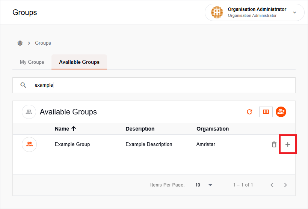
Task: Click the breadcrumb chevron separator
Action: pyautogui.click(x=29, y=43)
